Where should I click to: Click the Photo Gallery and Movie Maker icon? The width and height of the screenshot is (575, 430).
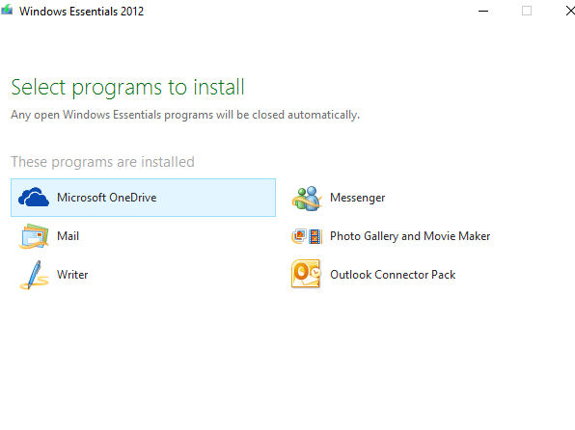tap(307, 236)
